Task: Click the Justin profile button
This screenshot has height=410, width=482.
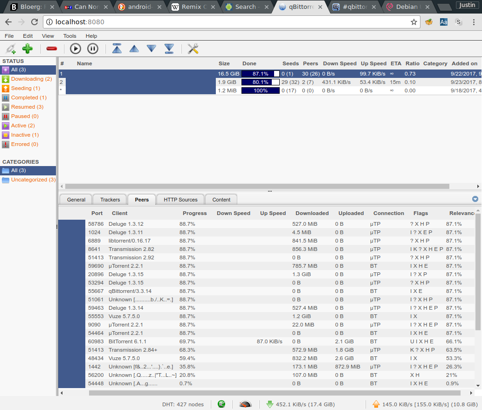Action: [467, 5]
